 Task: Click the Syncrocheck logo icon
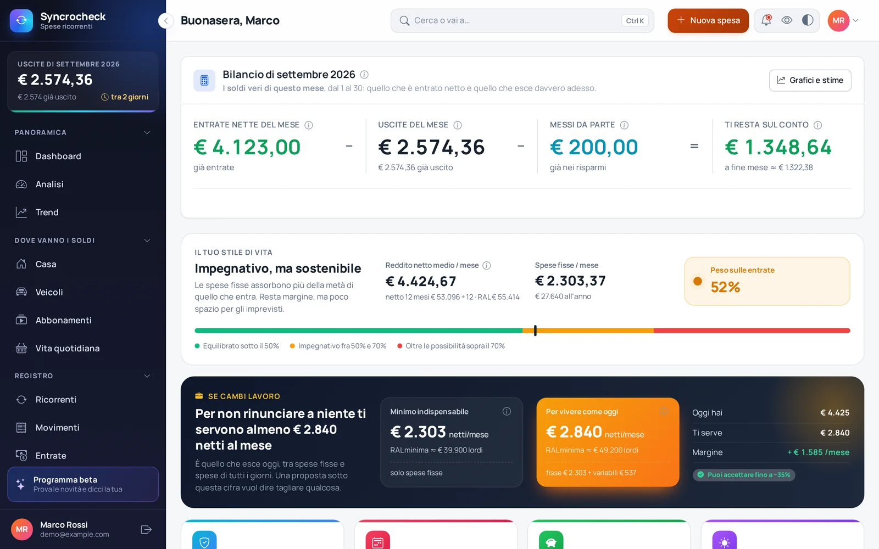(21, 20)
